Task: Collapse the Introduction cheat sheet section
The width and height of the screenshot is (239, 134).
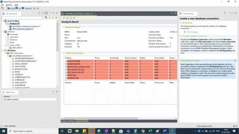Action: [x=180, y=23]
